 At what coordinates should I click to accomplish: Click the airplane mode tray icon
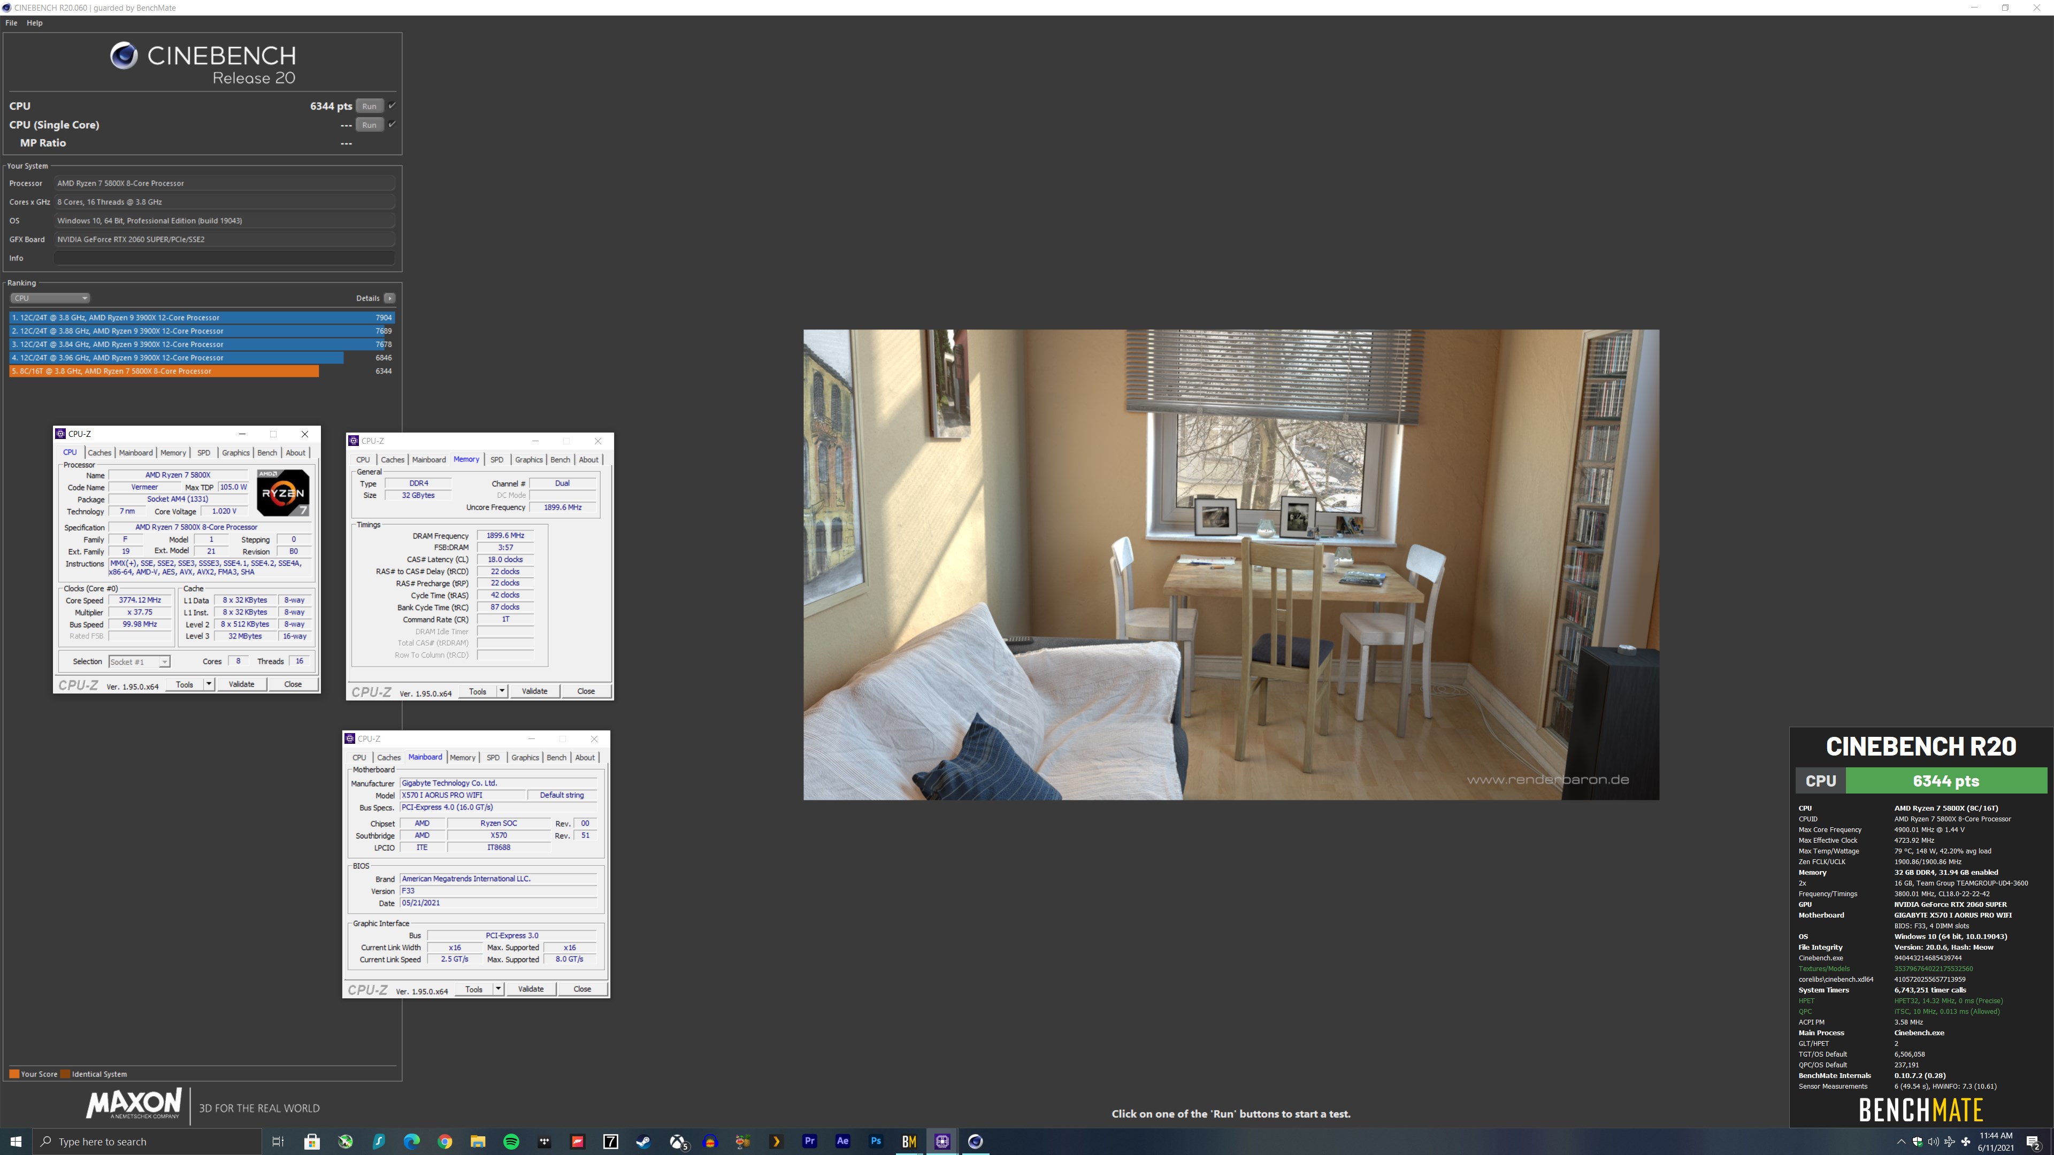[x=1950, y=1142]
